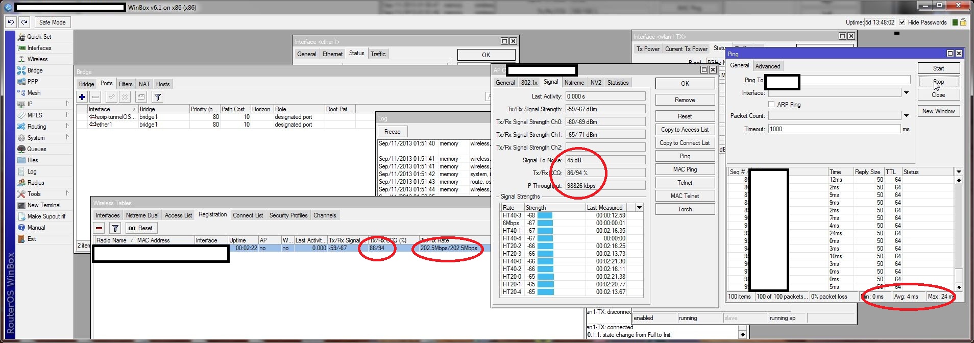Click Torch button in AP client window
The width and height of the screenshot is (974, 343).
click(x=685, y=209)
